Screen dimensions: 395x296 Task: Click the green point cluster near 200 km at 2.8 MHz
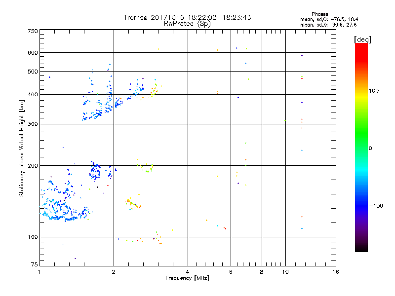point(146,168)
